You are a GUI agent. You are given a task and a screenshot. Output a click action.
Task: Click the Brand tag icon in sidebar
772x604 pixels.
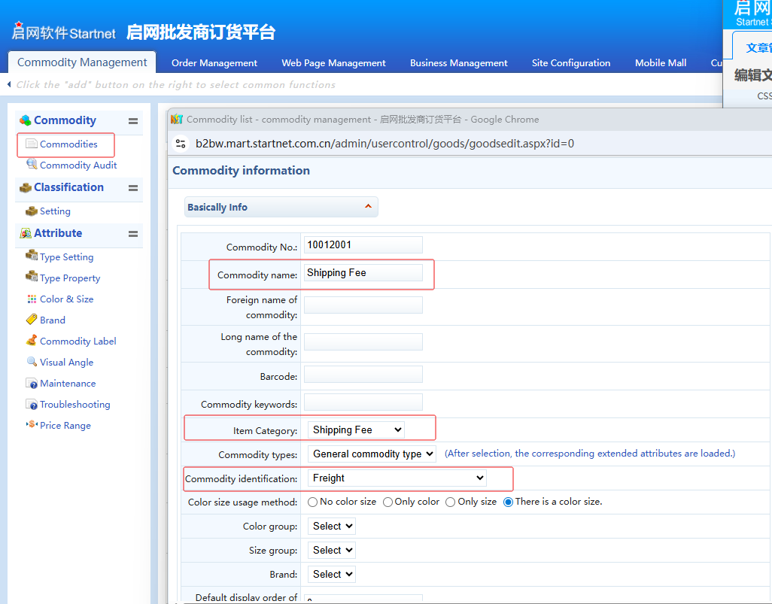point(32,320)
